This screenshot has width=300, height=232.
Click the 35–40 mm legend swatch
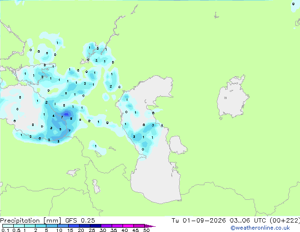pyautogui.click(x=117, y=226)
